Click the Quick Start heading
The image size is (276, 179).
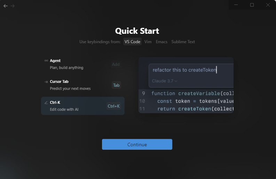pyautogui.click(x=137, y=31)
